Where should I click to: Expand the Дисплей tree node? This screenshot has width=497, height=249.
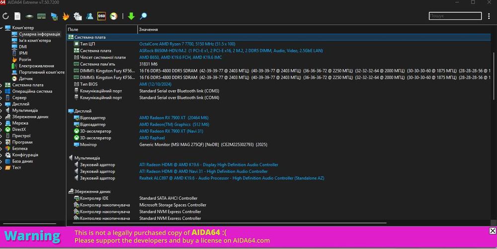click(x=1, y=104)
